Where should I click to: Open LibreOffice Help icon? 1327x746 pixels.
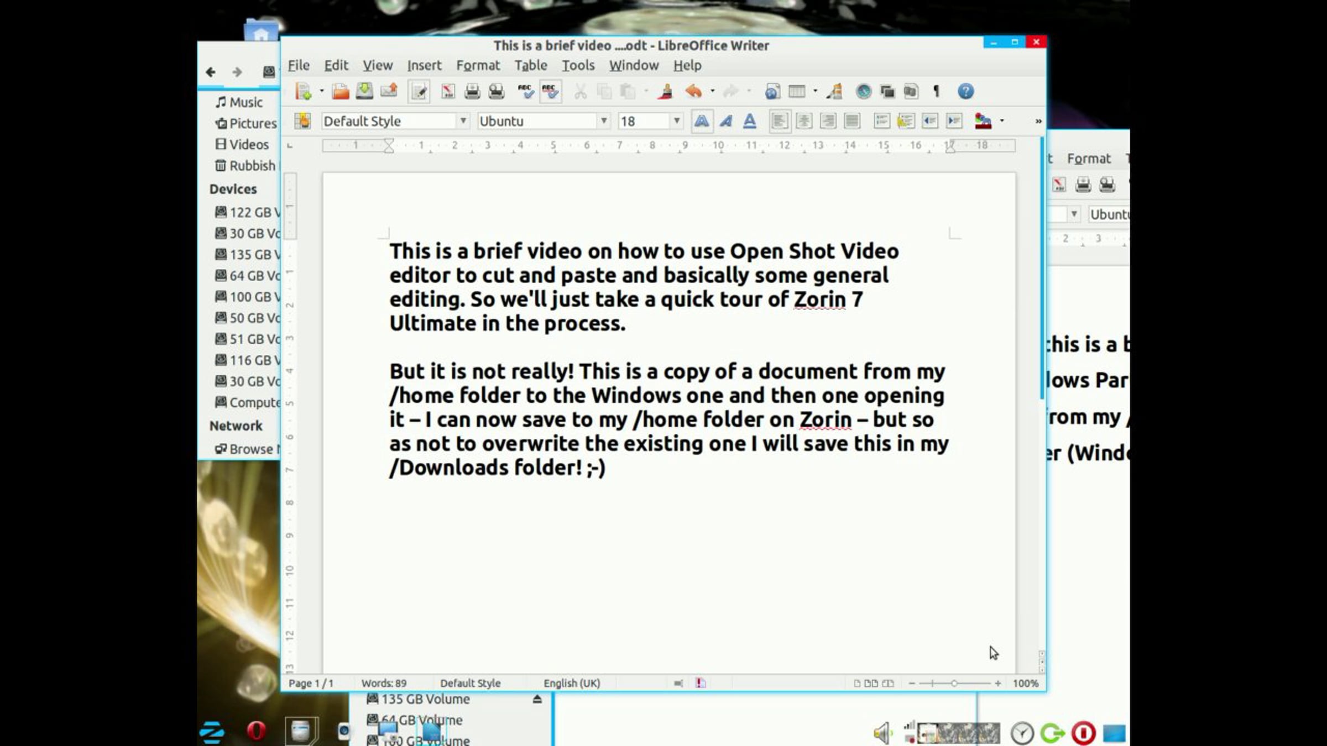point(965,92)
